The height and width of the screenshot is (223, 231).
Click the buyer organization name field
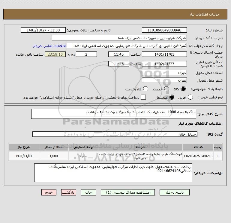pos(119,38)
